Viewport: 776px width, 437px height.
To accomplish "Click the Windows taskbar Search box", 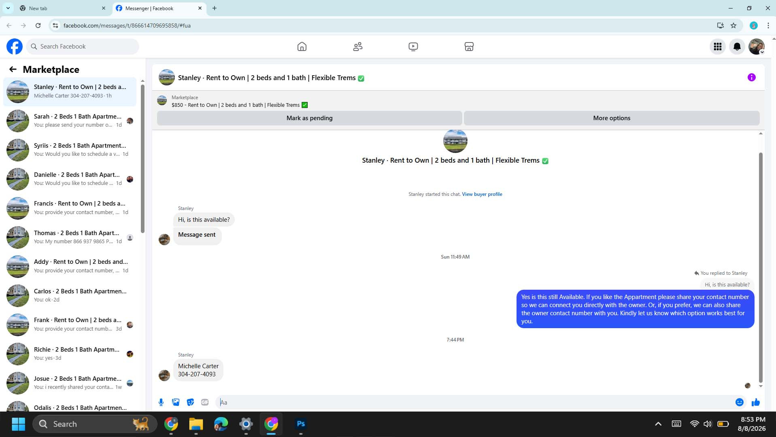I will tap(95, 424).
